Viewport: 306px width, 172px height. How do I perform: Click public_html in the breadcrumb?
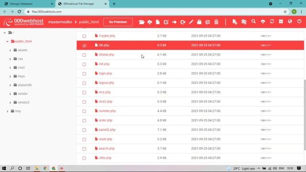click(x=89, y=22)
